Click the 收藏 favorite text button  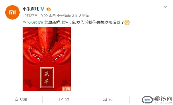(x=24, y=99)
